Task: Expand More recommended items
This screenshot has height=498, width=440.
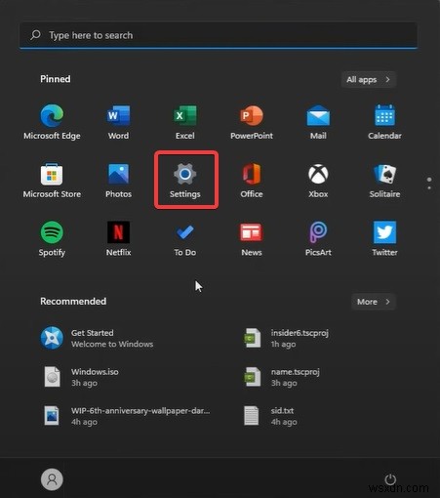Action: pyautogui.click(x=374, y=302)
